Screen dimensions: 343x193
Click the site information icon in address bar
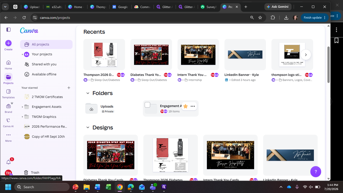[x=35, y=18]
